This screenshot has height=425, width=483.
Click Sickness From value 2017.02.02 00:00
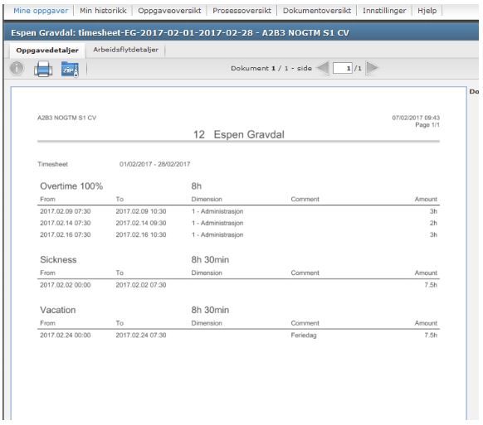[x=66, y=285]
